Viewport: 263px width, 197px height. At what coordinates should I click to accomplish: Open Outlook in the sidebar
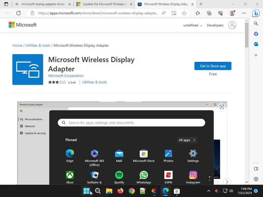256,44
